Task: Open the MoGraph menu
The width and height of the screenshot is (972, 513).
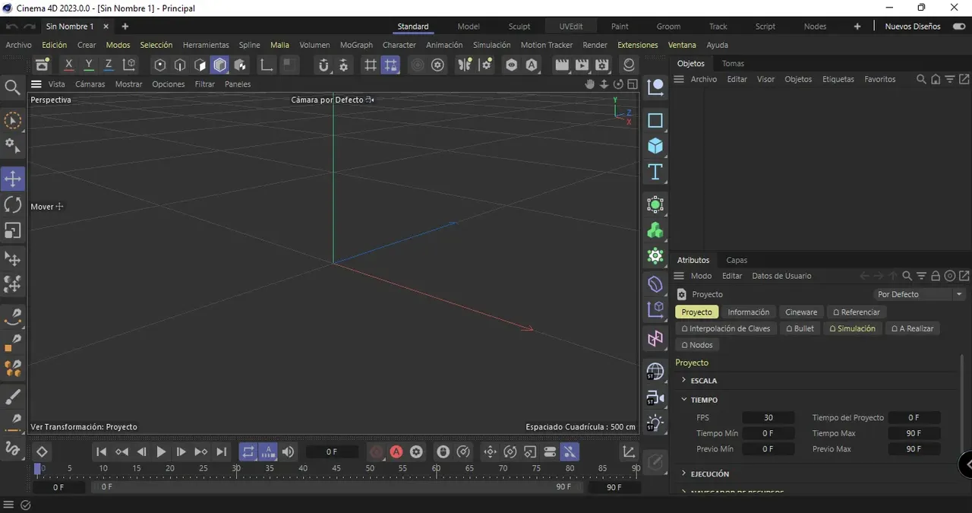Action: [356, 45]
